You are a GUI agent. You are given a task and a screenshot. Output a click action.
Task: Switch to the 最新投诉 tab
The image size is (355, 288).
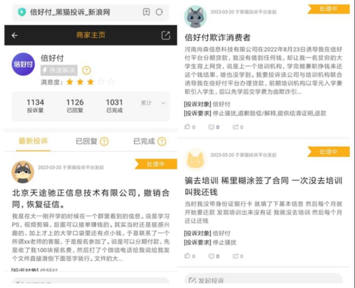pos(33,141)
